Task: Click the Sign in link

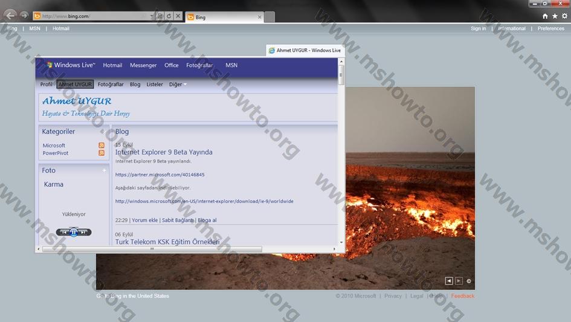Action: click(x=478, y=28)
